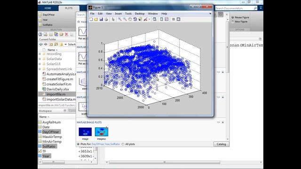Select the New Figure radio button
Image resolution: width=301 pixels, height=169 pixels.
[x=233, y=22]
